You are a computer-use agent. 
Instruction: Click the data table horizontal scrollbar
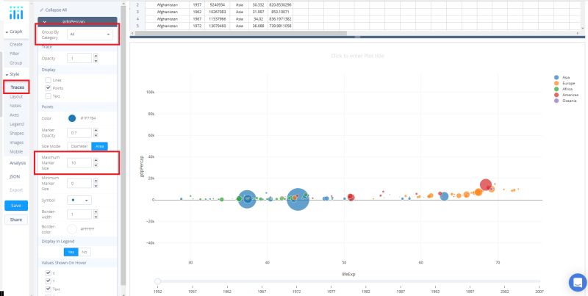241,33
